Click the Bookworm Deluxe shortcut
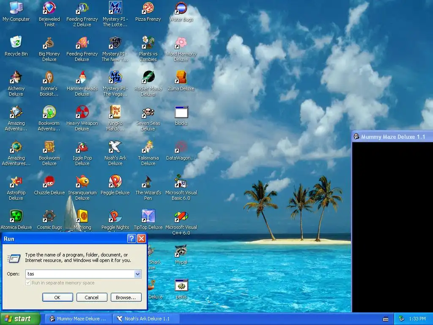Screen dimensions: 433x325 pos(49,153)
